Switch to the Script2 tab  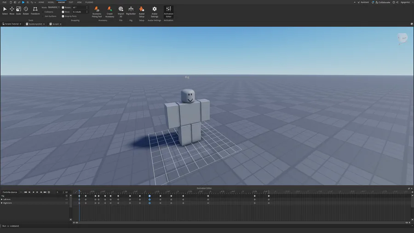[55, 24]
